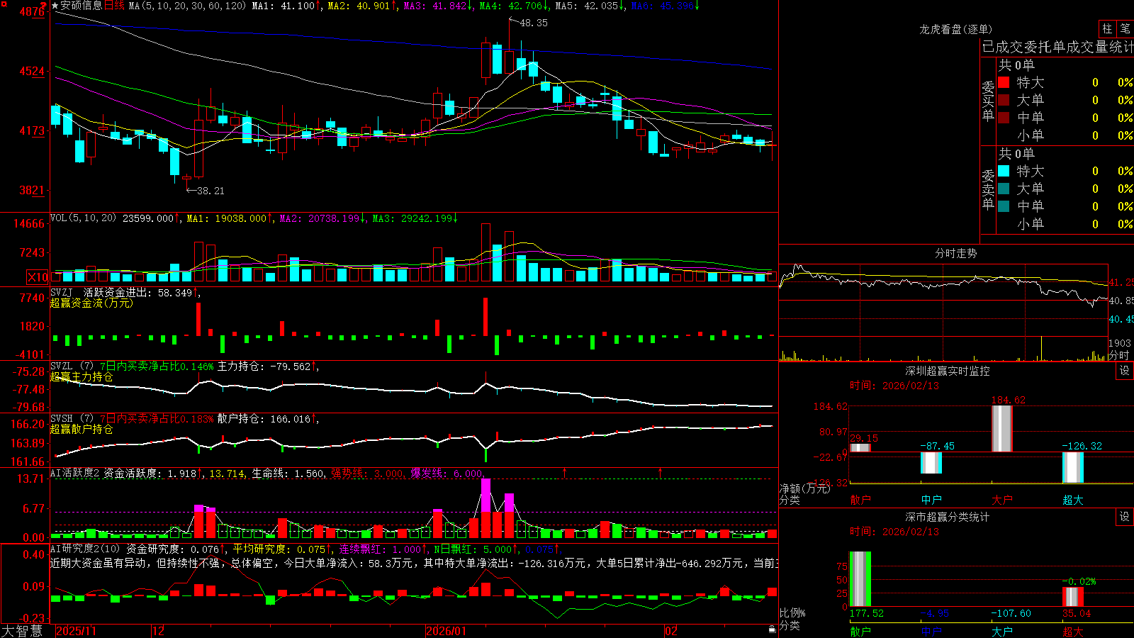Click the red question mark at top-left

click(x=44, y=6)
